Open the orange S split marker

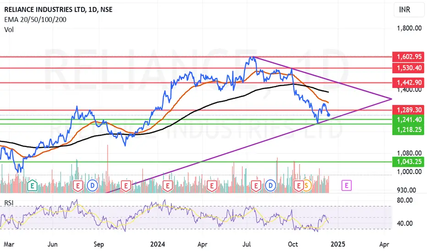(307, 186)
